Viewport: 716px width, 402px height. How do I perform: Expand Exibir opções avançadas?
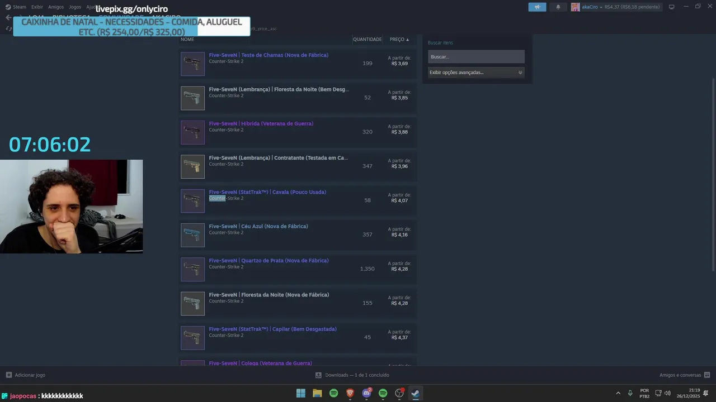pos(476,72)
